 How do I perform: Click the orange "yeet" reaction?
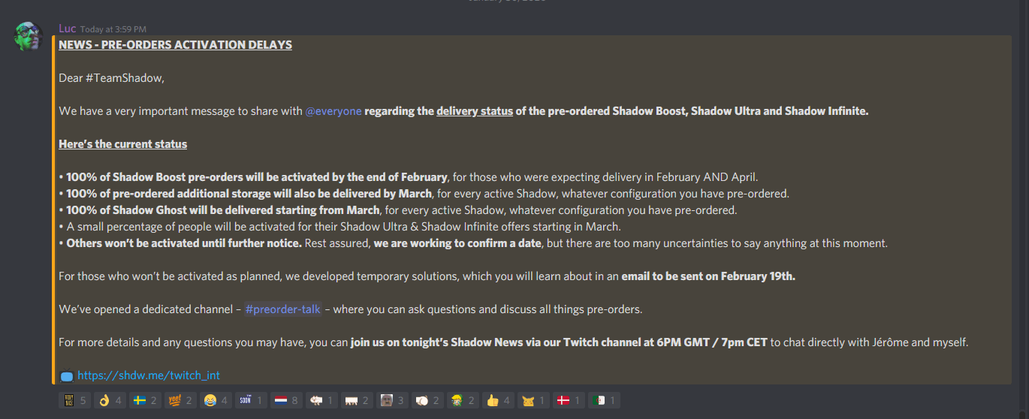pos(181,401)
